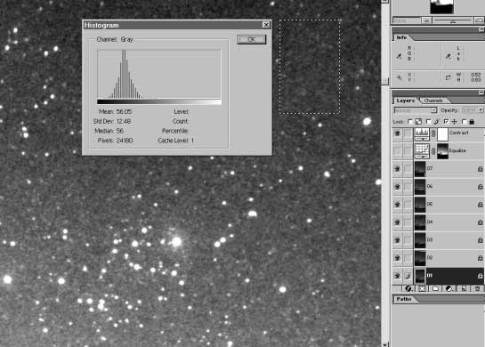Switch to the Channels tab
This screenshot has width=485, height=347.
point(433,101)
